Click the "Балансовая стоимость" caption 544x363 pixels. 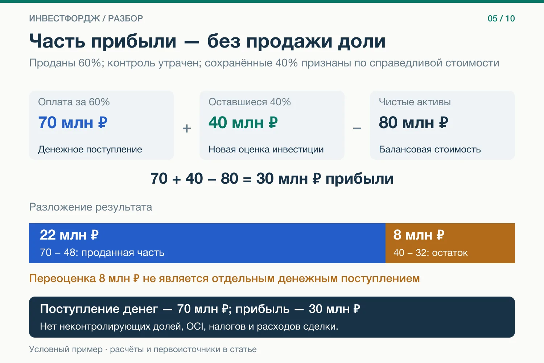tap(430, 150)
